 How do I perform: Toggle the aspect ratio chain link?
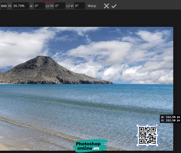click(x=4, y=6)
